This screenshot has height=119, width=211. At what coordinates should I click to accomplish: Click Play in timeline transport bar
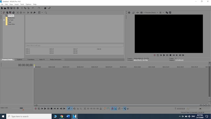[x=45, y=109]
